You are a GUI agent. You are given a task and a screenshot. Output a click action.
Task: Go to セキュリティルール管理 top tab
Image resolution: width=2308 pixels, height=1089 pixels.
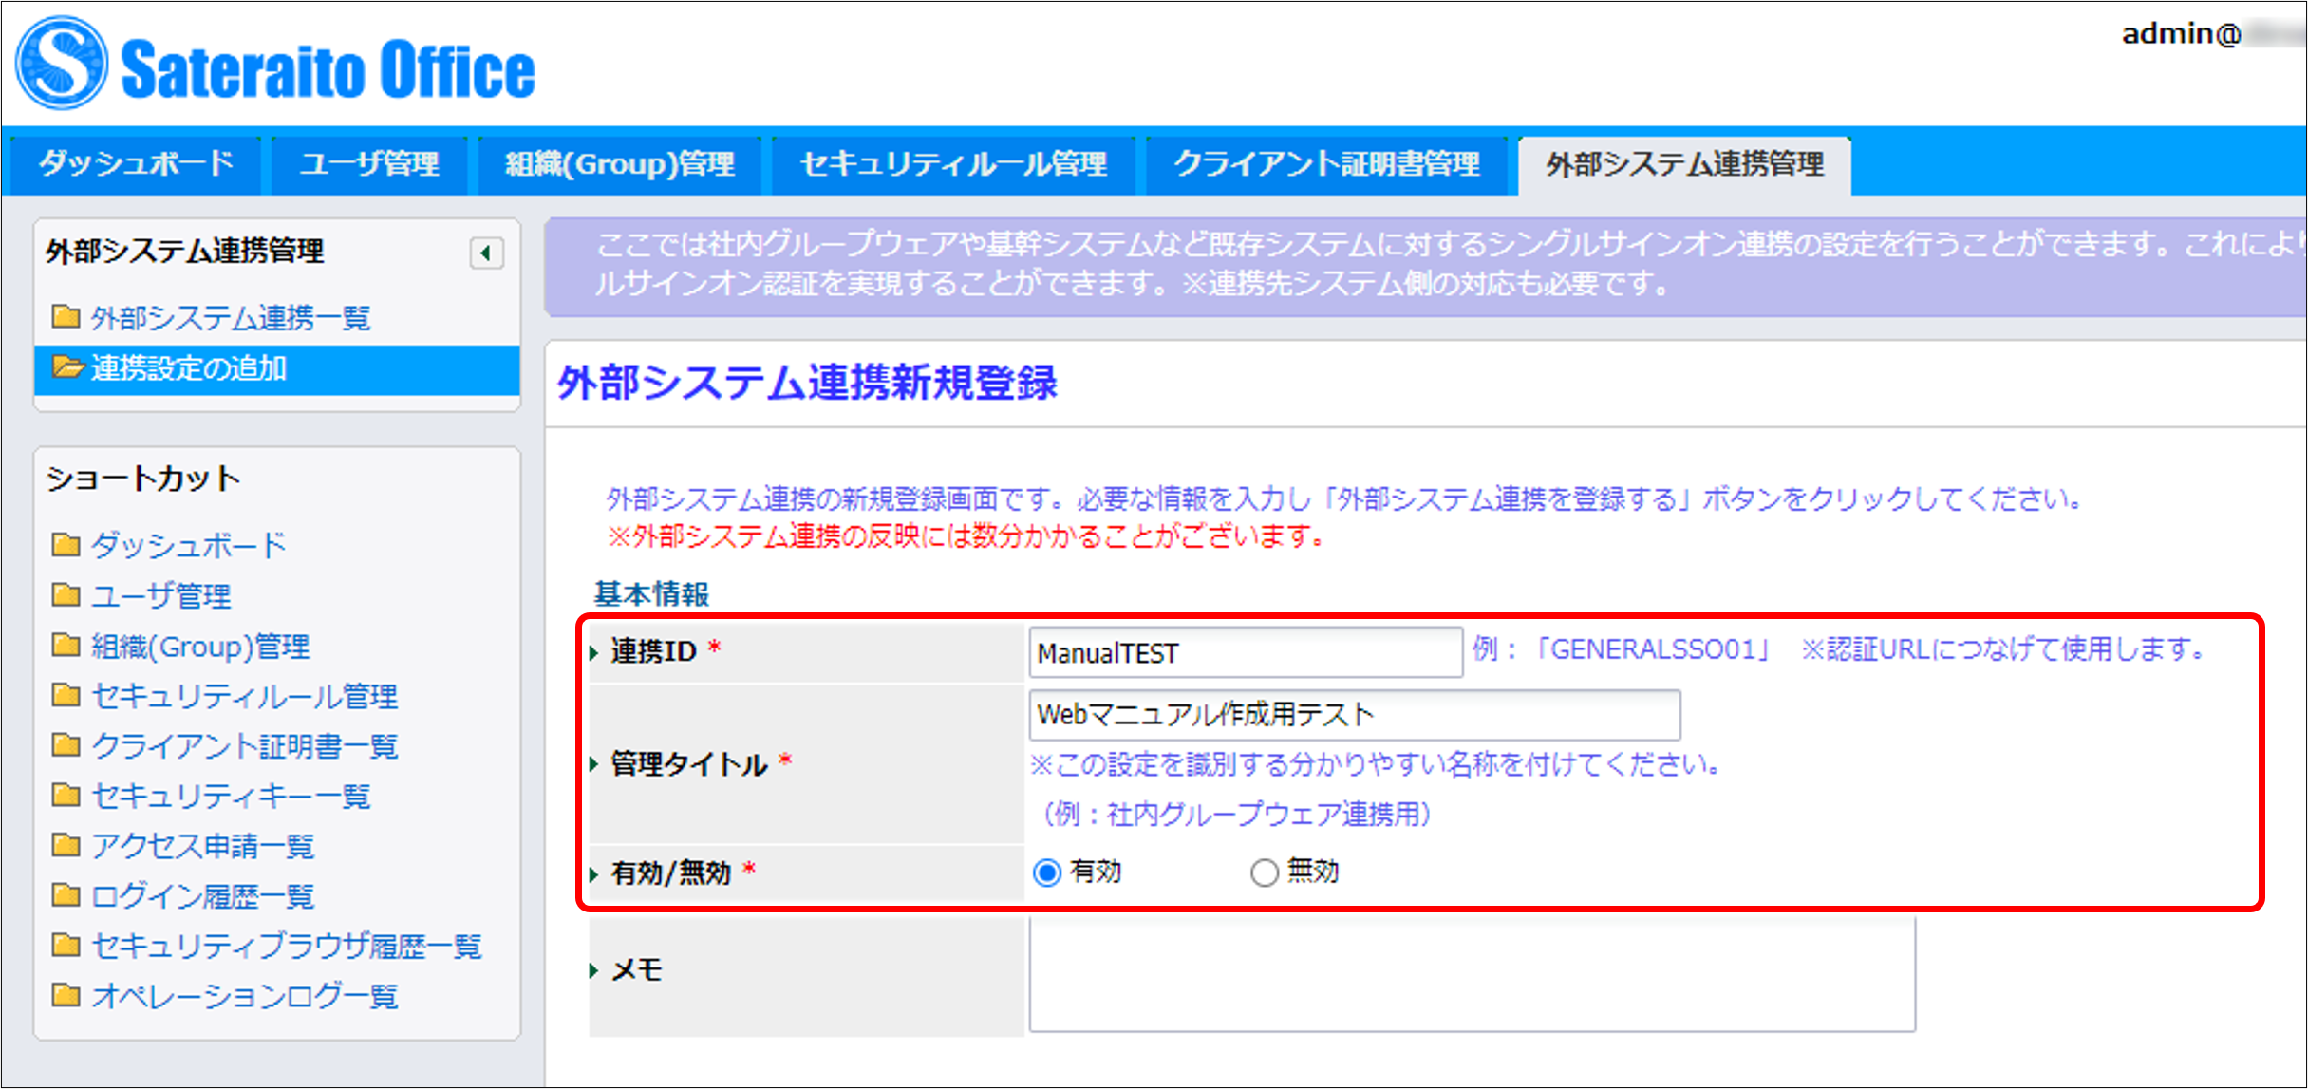tap(953, 164)
